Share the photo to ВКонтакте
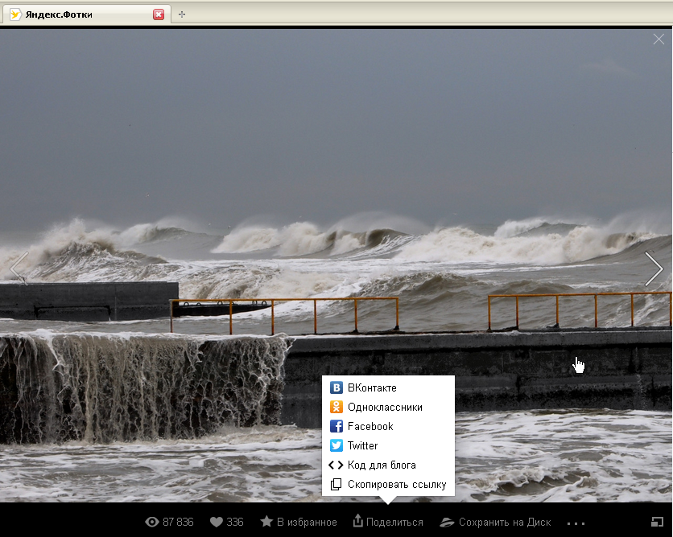Screen dimensions: 673x537 (x=371, y=387)
